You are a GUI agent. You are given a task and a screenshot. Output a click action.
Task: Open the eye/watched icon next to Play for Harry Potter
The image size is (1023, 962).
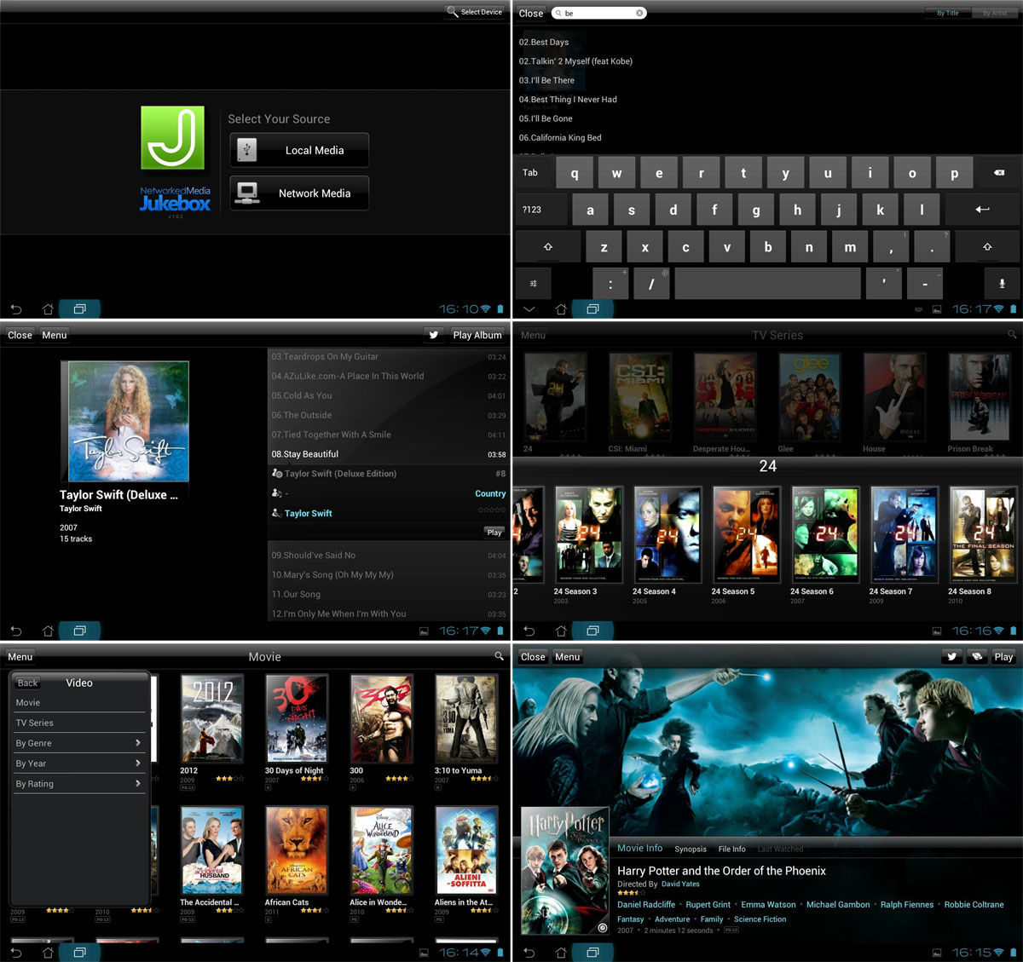pos(977,657)
